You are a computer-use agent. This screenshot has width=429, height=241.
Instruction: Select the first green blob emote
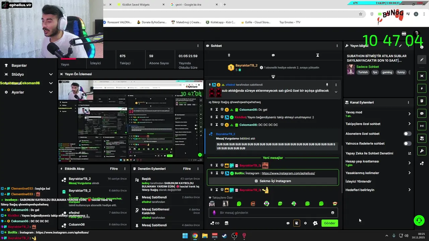[239, 204]
